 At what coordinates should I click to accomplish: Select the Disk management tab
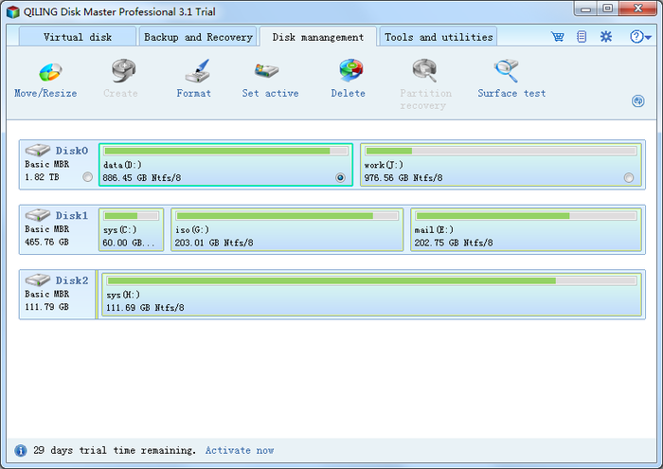tap(318, 37)
